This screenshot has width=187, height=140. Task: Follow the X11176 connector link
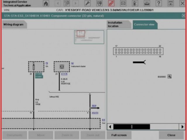[x=64, y=74]
